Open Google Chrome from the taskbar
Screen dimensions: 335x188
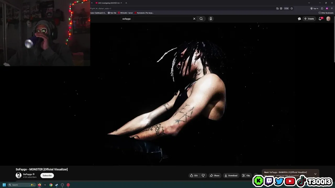point(51,185)
